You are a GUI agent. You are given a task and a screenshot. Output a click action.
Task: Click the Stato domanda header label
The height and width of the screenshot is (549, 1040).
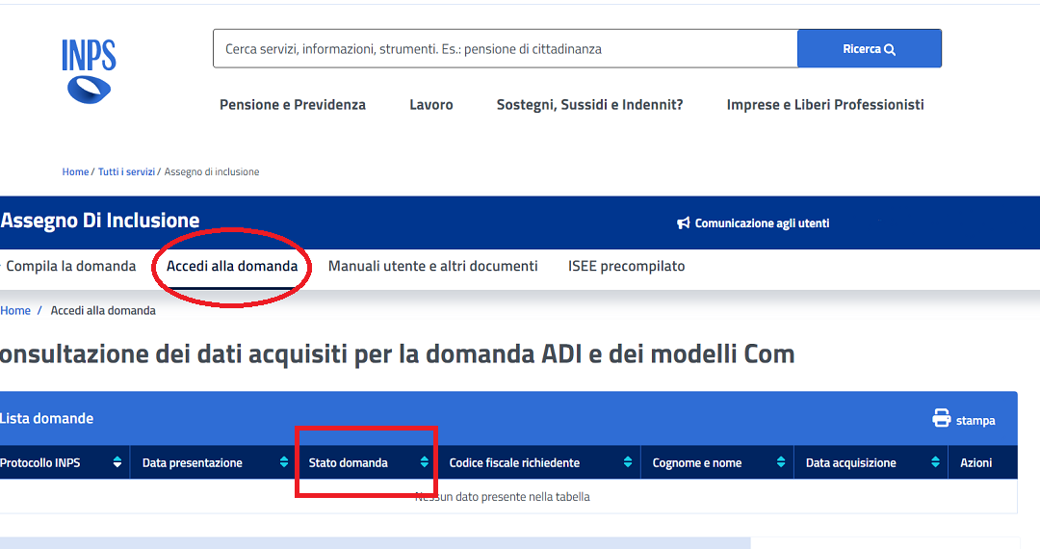pyautogui.click(x=349, y=463)
